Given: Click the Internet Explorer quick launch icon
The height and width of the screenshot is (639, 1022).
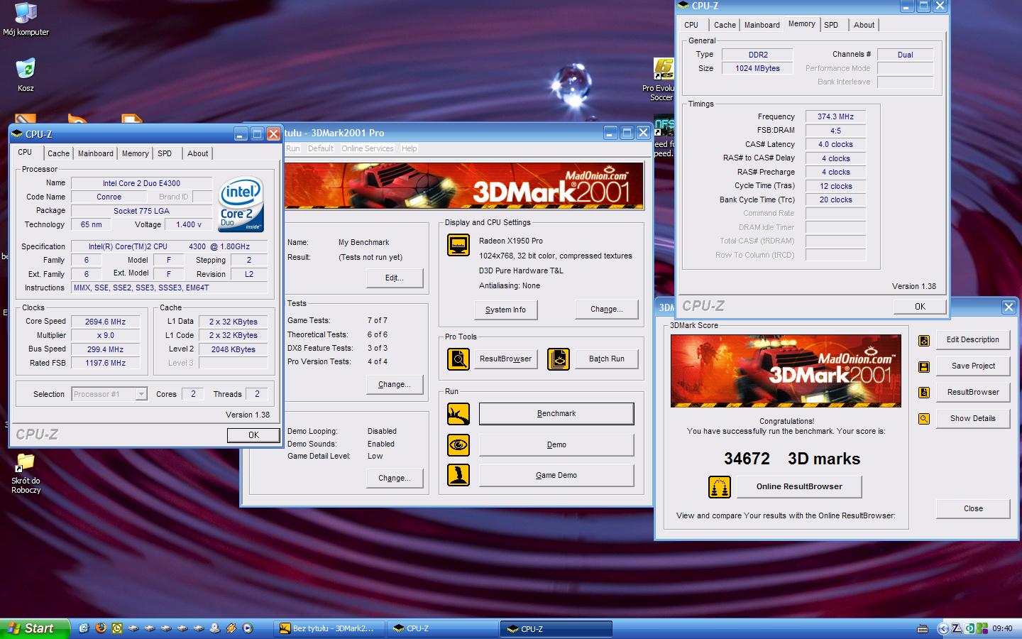Looking at the screenshot, I should 84,628.
